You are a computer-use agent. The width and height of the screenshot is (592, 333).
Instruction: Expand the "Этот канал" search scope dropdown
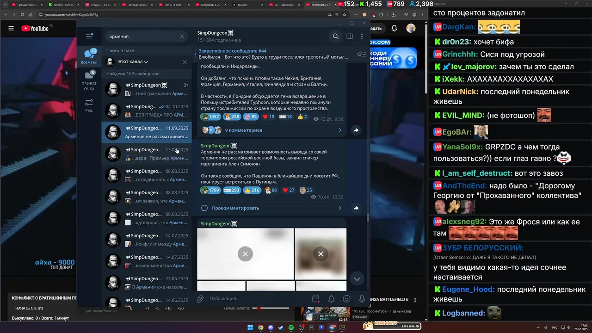point(133,62)
